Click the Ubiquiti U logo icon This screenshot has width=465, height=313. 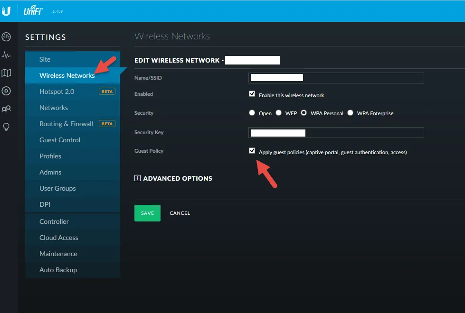(x=6, y=11)
